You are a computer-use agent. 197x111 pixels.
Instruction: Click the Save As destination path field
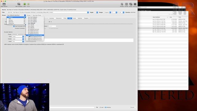72,107
